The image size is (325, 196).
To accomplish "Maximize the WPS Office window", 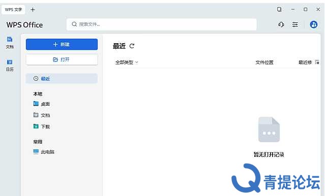I will coord(306,9).
